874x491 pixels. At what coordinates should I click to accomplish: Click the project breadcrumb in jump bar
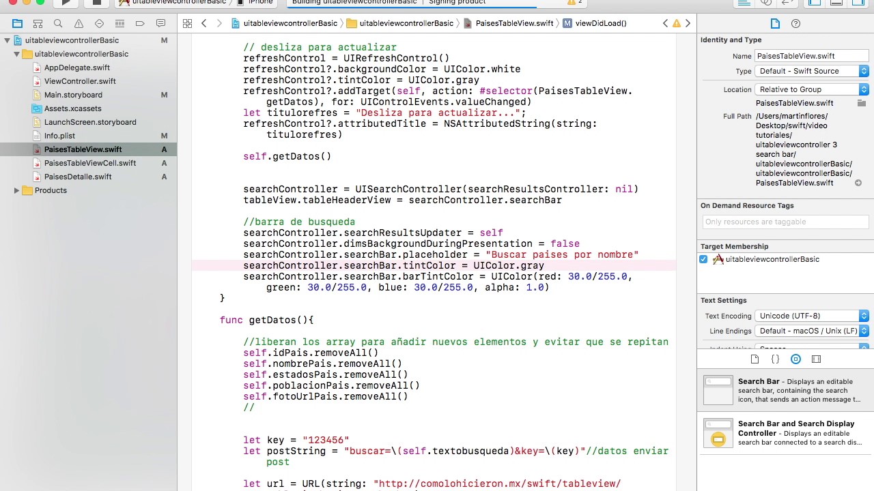284,23
